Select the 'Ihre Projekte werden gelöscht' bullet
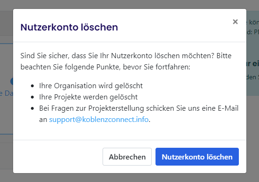The image size is (259, 182). (x=89, y=97)
